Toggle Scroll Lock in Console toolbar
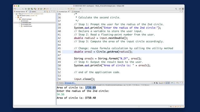The image size is (200, 112). click(162, 83)
